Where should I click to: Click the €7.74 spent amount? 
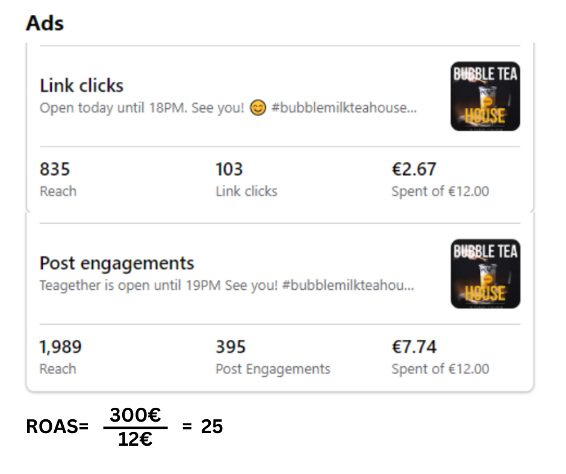[414, 347]
